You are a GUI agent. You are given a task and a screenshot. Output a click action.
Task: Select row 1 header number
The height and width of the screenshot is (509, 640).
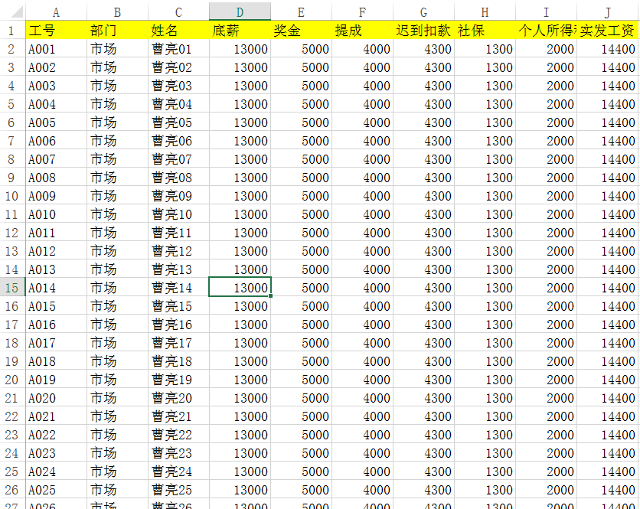click(x=12, y=30)
